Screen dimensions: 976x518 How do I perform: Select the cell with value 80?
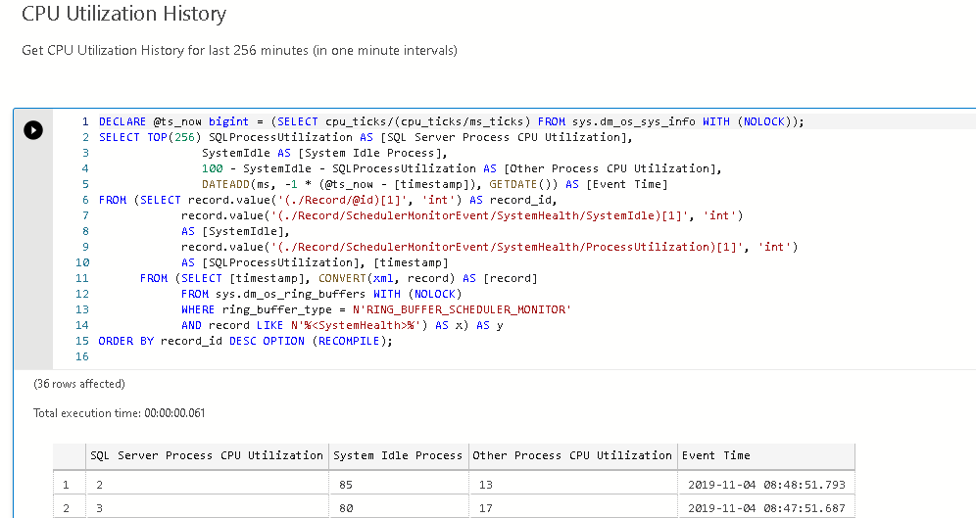(x=397, y=508)
